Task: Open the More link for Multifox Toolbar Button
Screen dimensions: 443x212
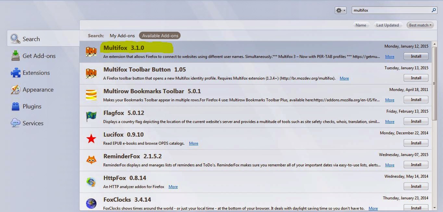Action: click(344, 78)
